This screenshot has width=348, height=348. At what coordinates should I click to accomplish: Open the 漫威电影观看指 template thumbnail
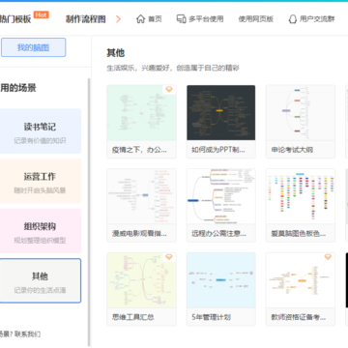[141, 196]
